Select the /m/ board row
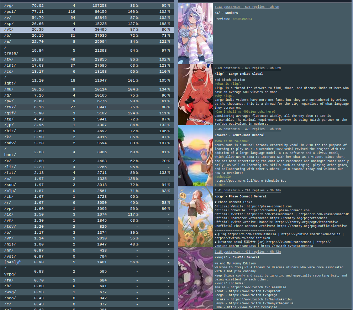 [87, 179]
